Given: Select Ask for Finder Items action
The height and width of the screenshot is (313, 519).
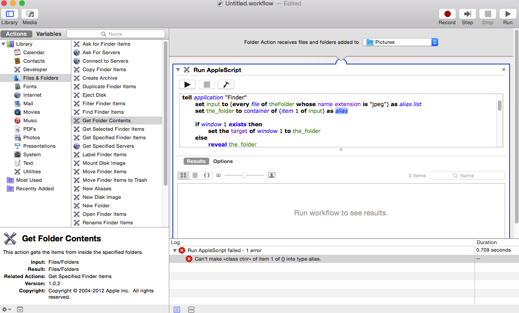Looking at the screenshot, I should pos(106,44).
